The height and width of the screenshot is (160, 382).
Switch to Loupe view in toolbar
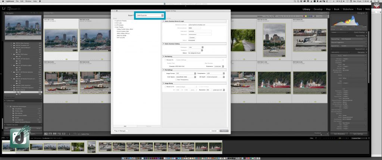[x=50, y=134]
